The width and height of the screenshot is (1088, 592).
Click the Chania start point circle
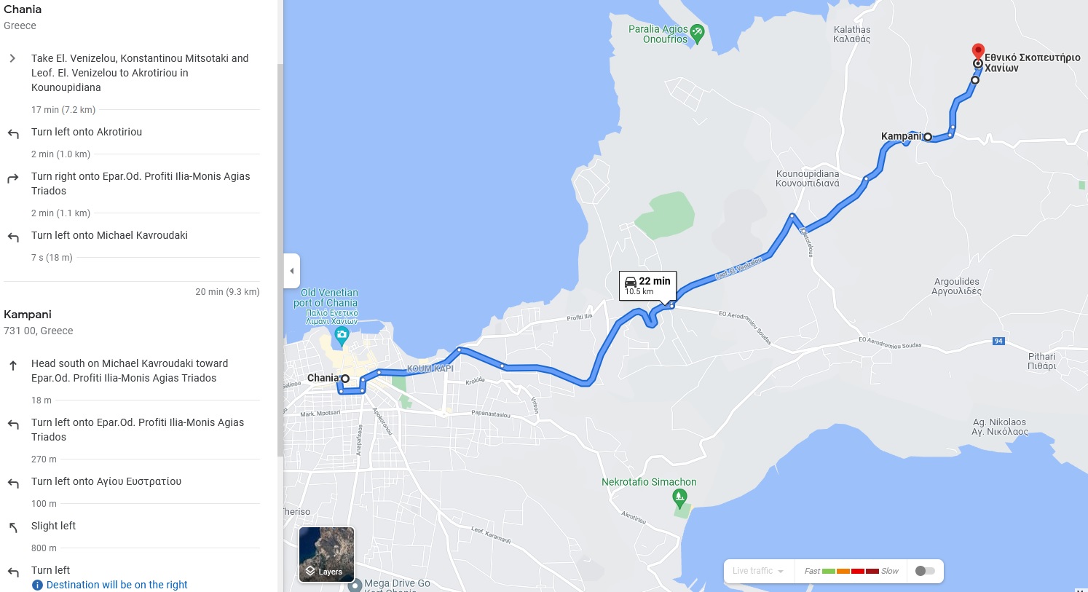coord(345,379)
